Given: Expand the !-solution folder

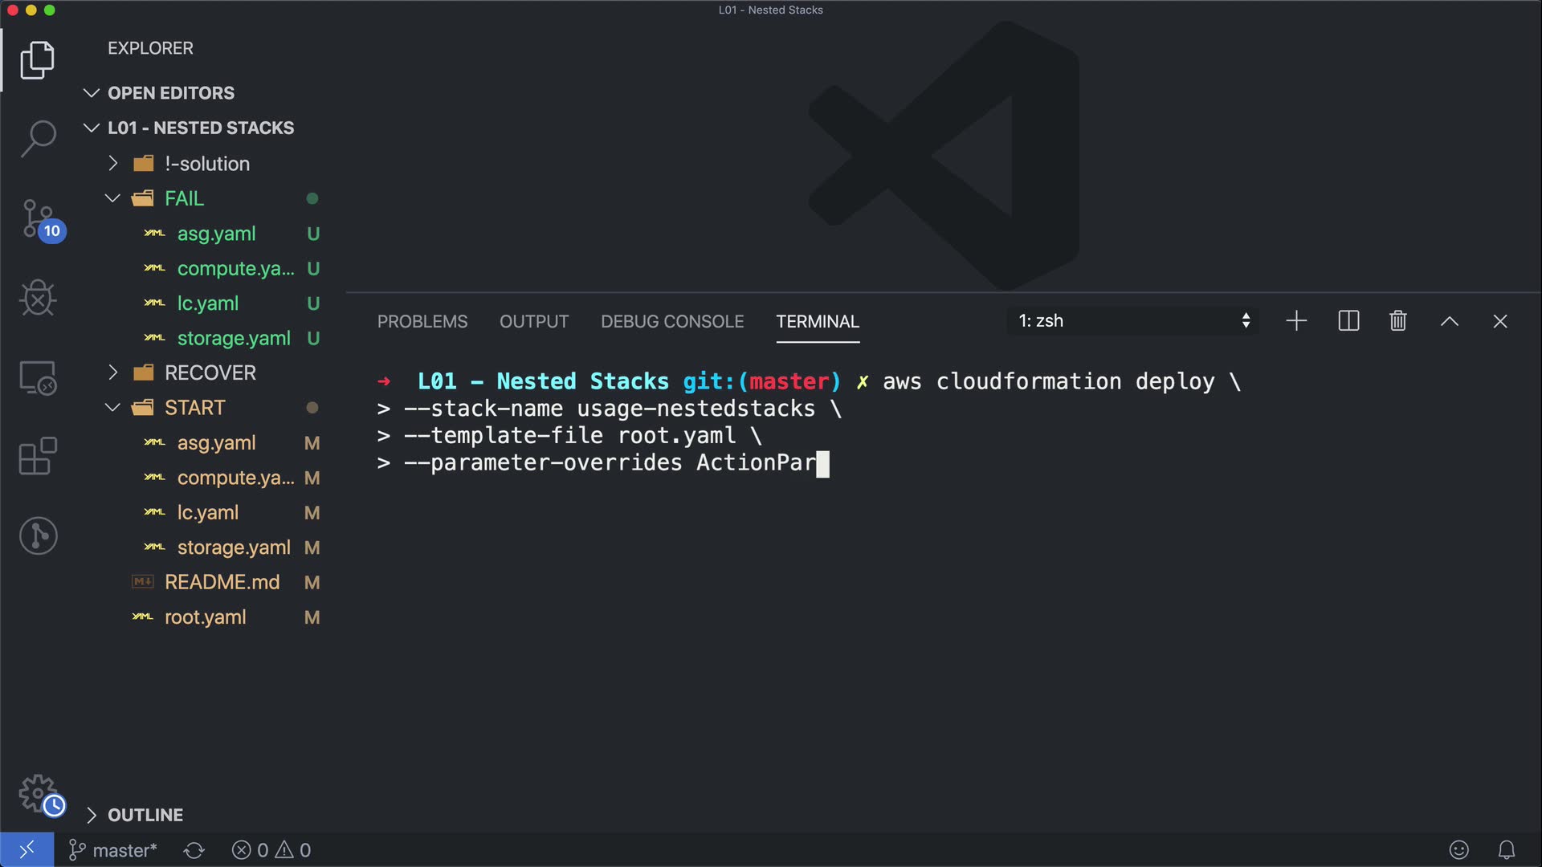Looking at the screenshot, I should tap(207, 164).
